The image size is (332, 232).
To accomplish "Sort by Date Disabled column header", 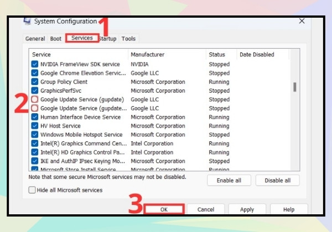I will 262,55.
